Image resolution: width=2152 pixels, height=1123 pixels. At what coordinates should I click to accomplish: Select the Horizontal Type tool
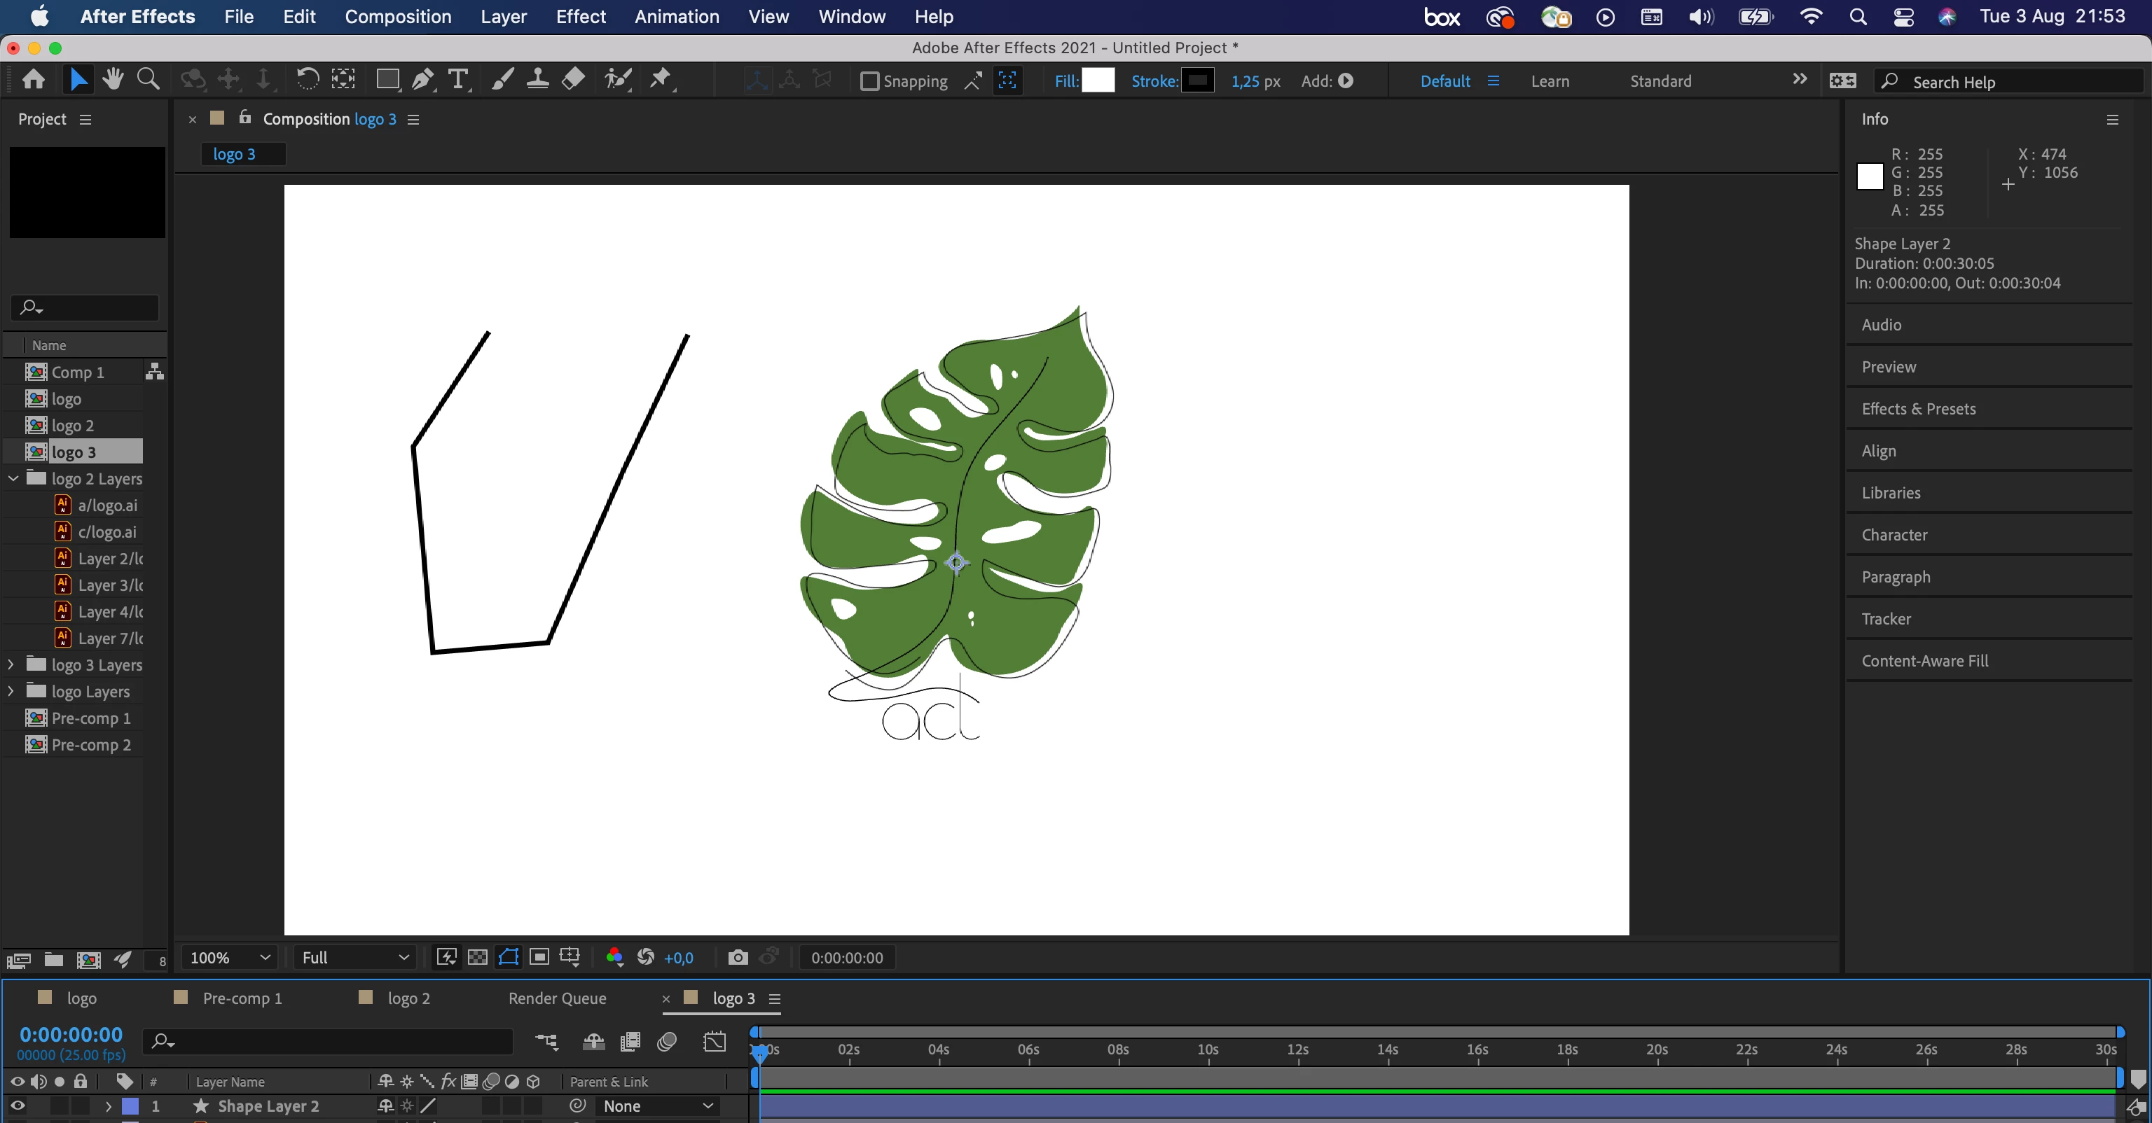click(x=458, y=80)
